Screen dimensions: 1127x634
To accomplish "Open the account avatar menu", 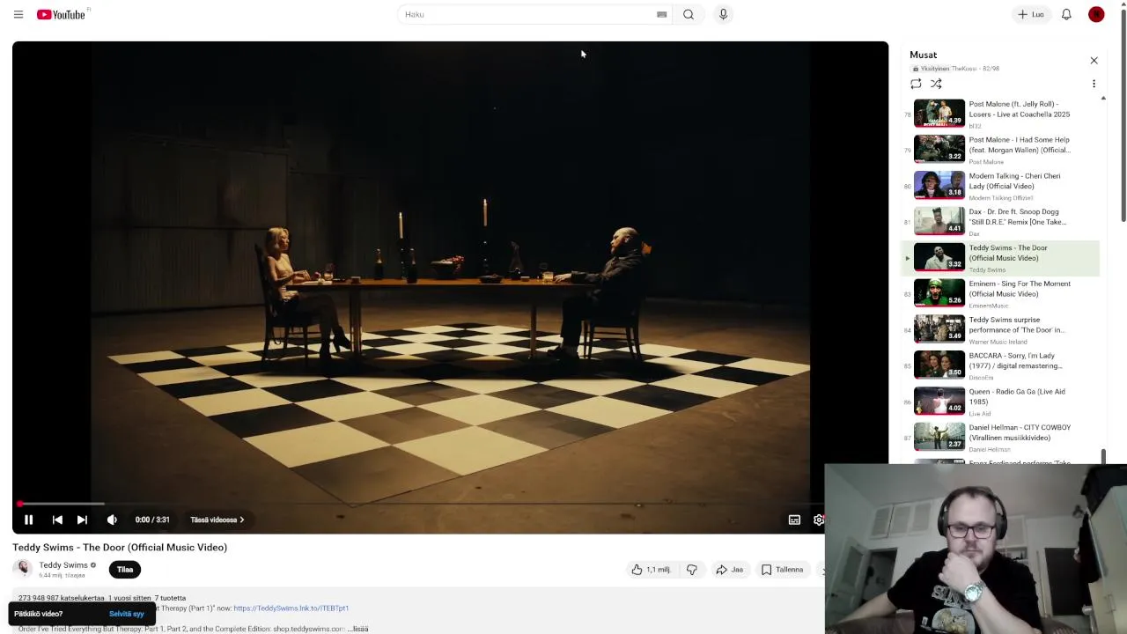I will click(1096, 14).
